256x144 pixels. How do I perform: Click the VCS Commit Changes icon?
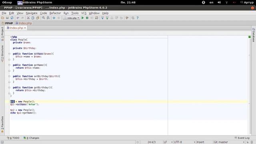pyautogui.click(x=107, y=18)
